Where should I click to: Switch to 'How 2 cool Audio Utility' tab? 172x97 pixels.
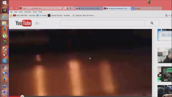tap(89, 8)
